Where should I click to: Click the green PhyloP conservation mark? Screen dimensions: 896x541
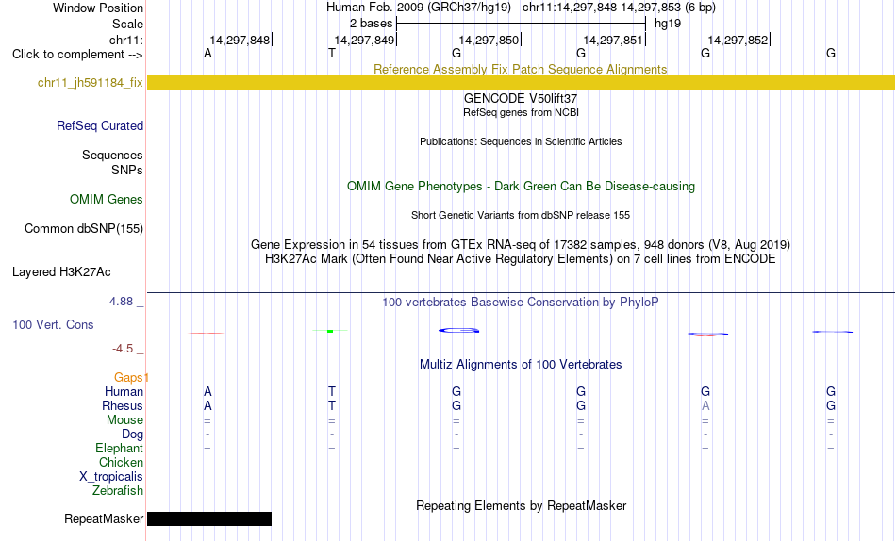[330, 331]
